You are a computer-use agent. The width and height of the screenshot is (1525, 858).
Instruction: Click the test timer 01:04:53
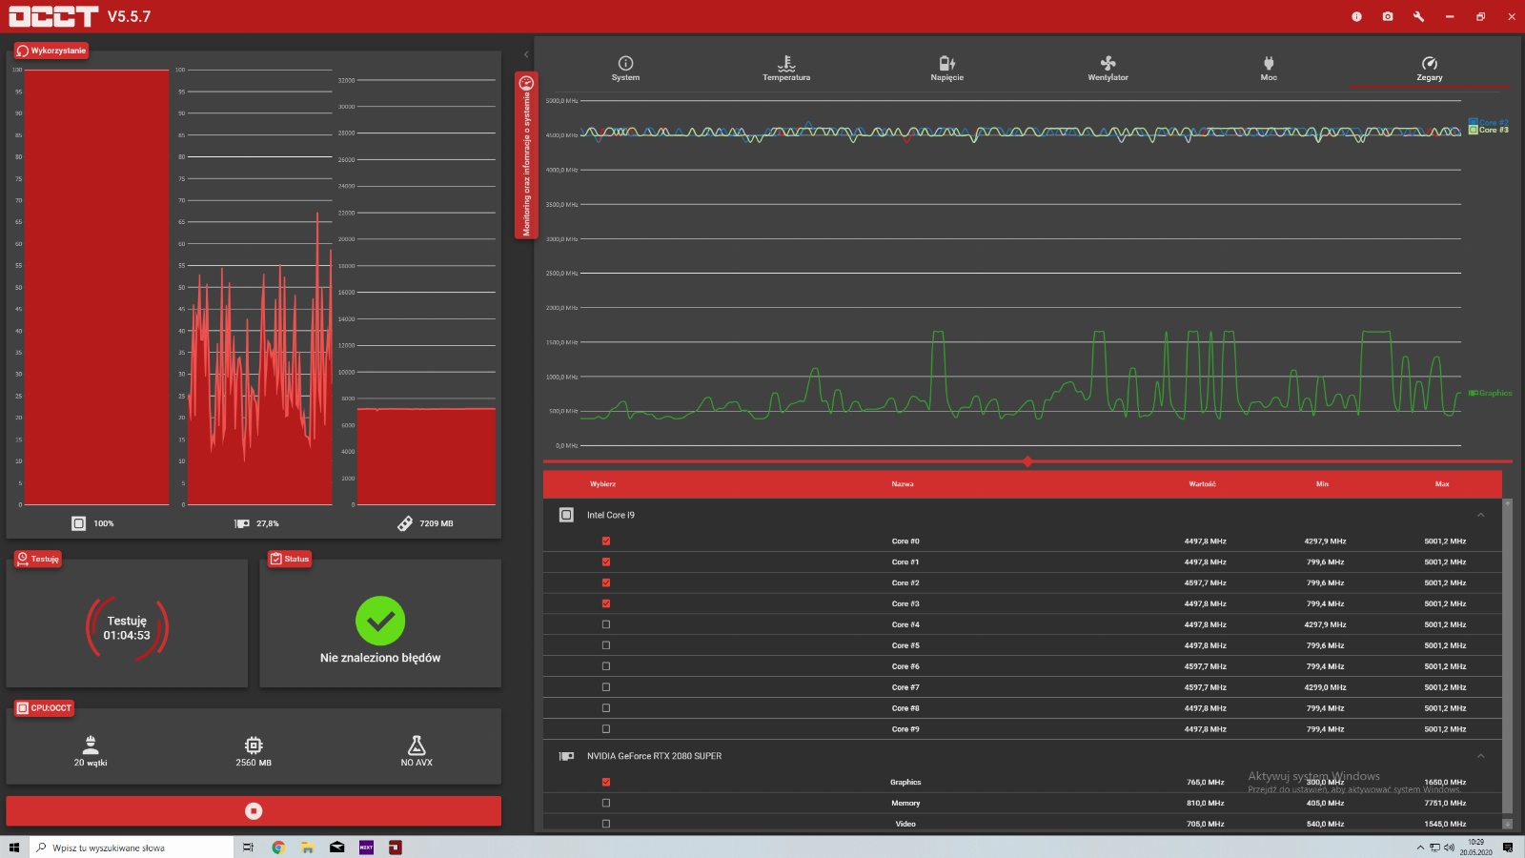click(x=127, y=635)
